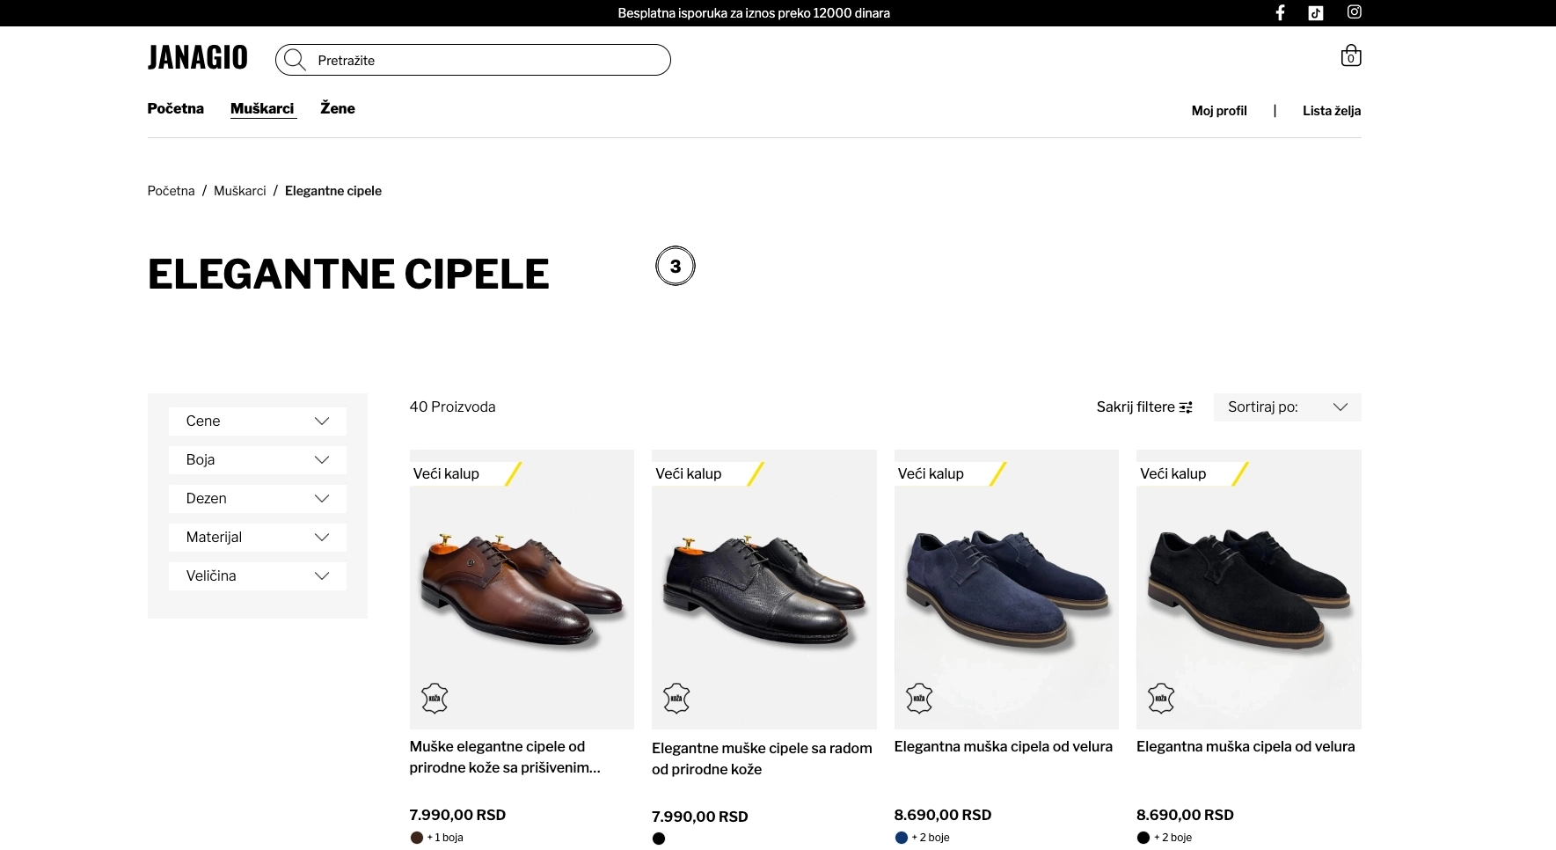Open the TikTok social icon

1316,12
